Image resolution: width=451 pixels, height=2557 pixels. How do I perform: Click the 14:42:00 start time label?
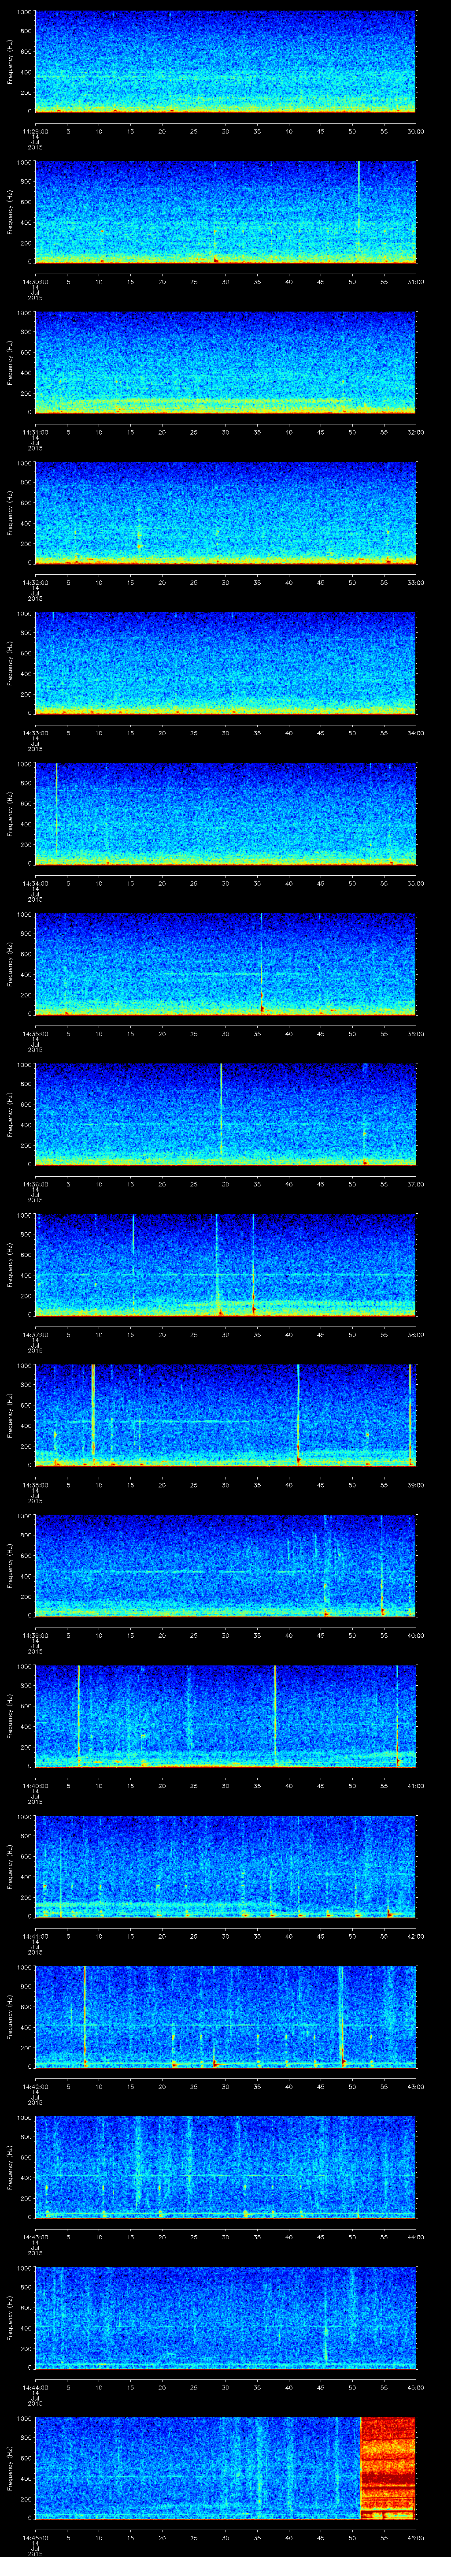[35, 2085]
